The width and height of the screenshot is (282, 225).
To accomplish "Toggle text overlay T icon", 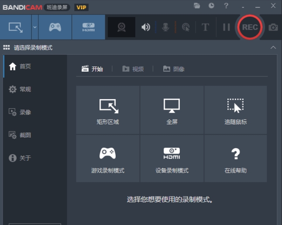I will coord(205,27).
